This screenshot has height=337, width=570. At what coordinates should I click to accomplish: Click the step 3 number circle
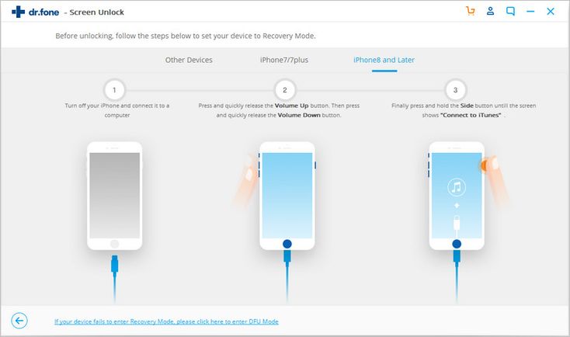coord(456,90)
